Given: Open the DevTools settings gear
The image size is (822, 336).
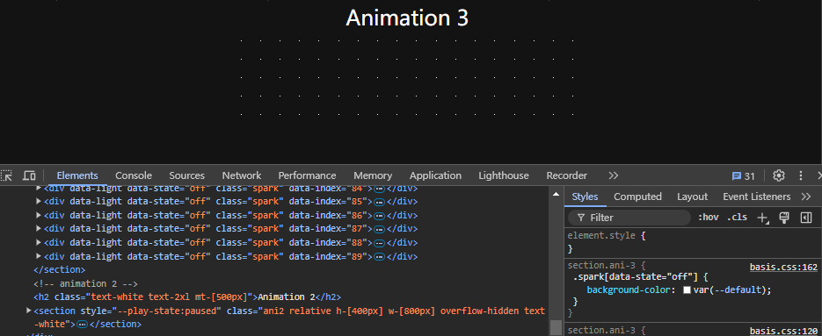Looking at the screenshot, I should click(779, 175).
